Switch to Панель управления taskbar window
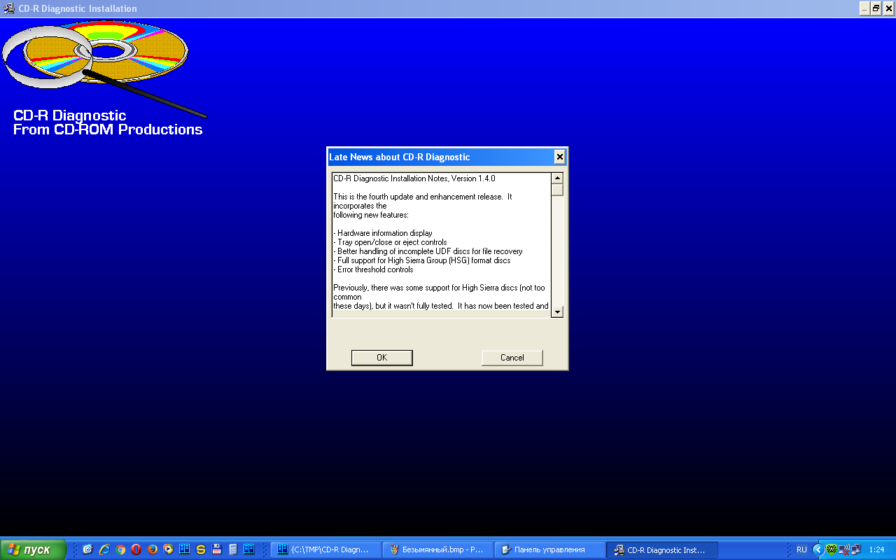 tap(549, 549)
